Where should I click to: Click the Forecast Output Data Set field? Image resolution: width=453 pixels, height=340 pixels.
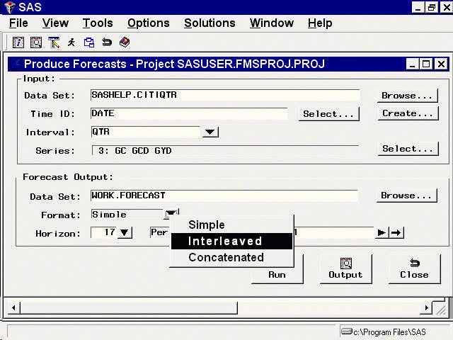point(224,195)
